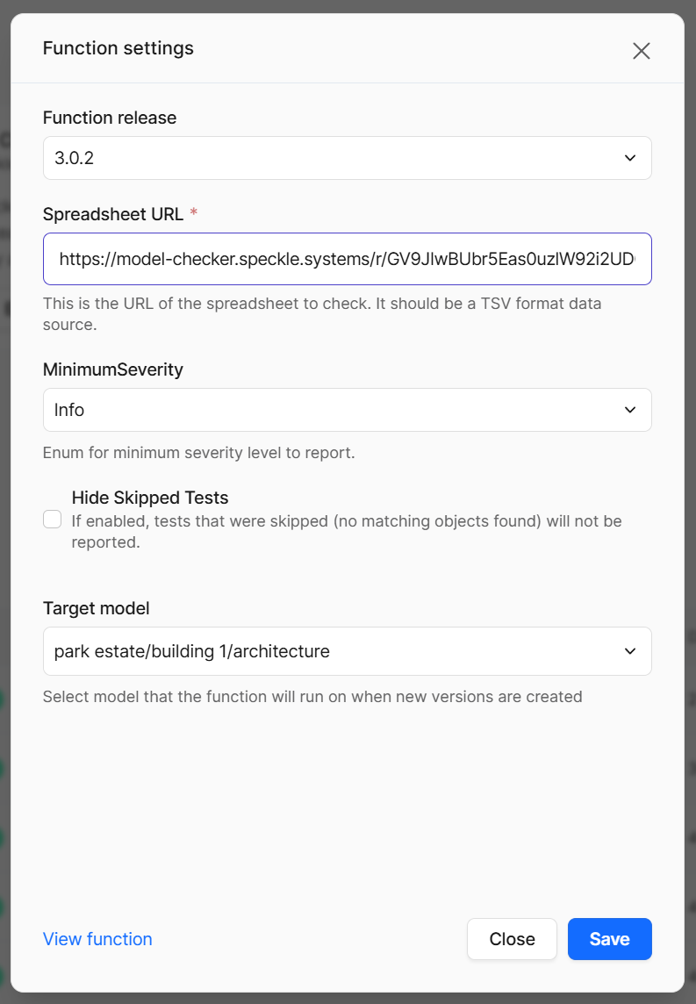The image size is (696, 1004).
Task: Click the MinimumSeverity dropdown chevron
Action: point(630,410)
